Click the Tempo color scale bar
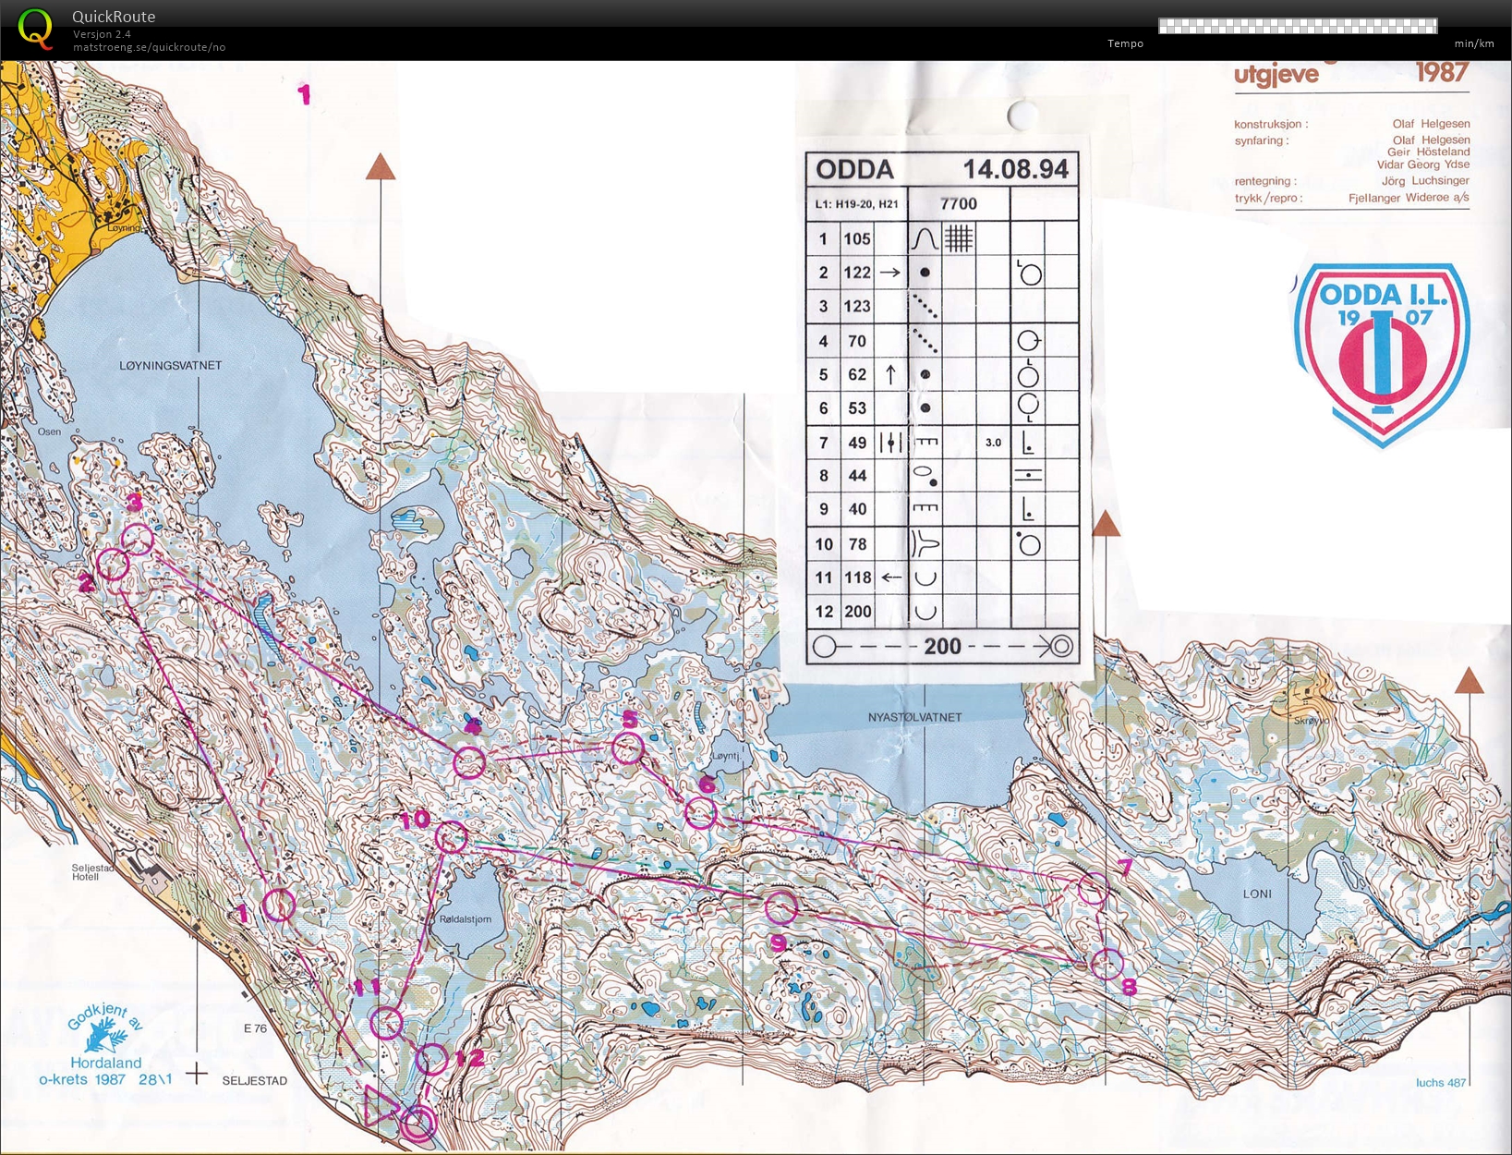The image size is (1512, 1155). click(1298, 26)
